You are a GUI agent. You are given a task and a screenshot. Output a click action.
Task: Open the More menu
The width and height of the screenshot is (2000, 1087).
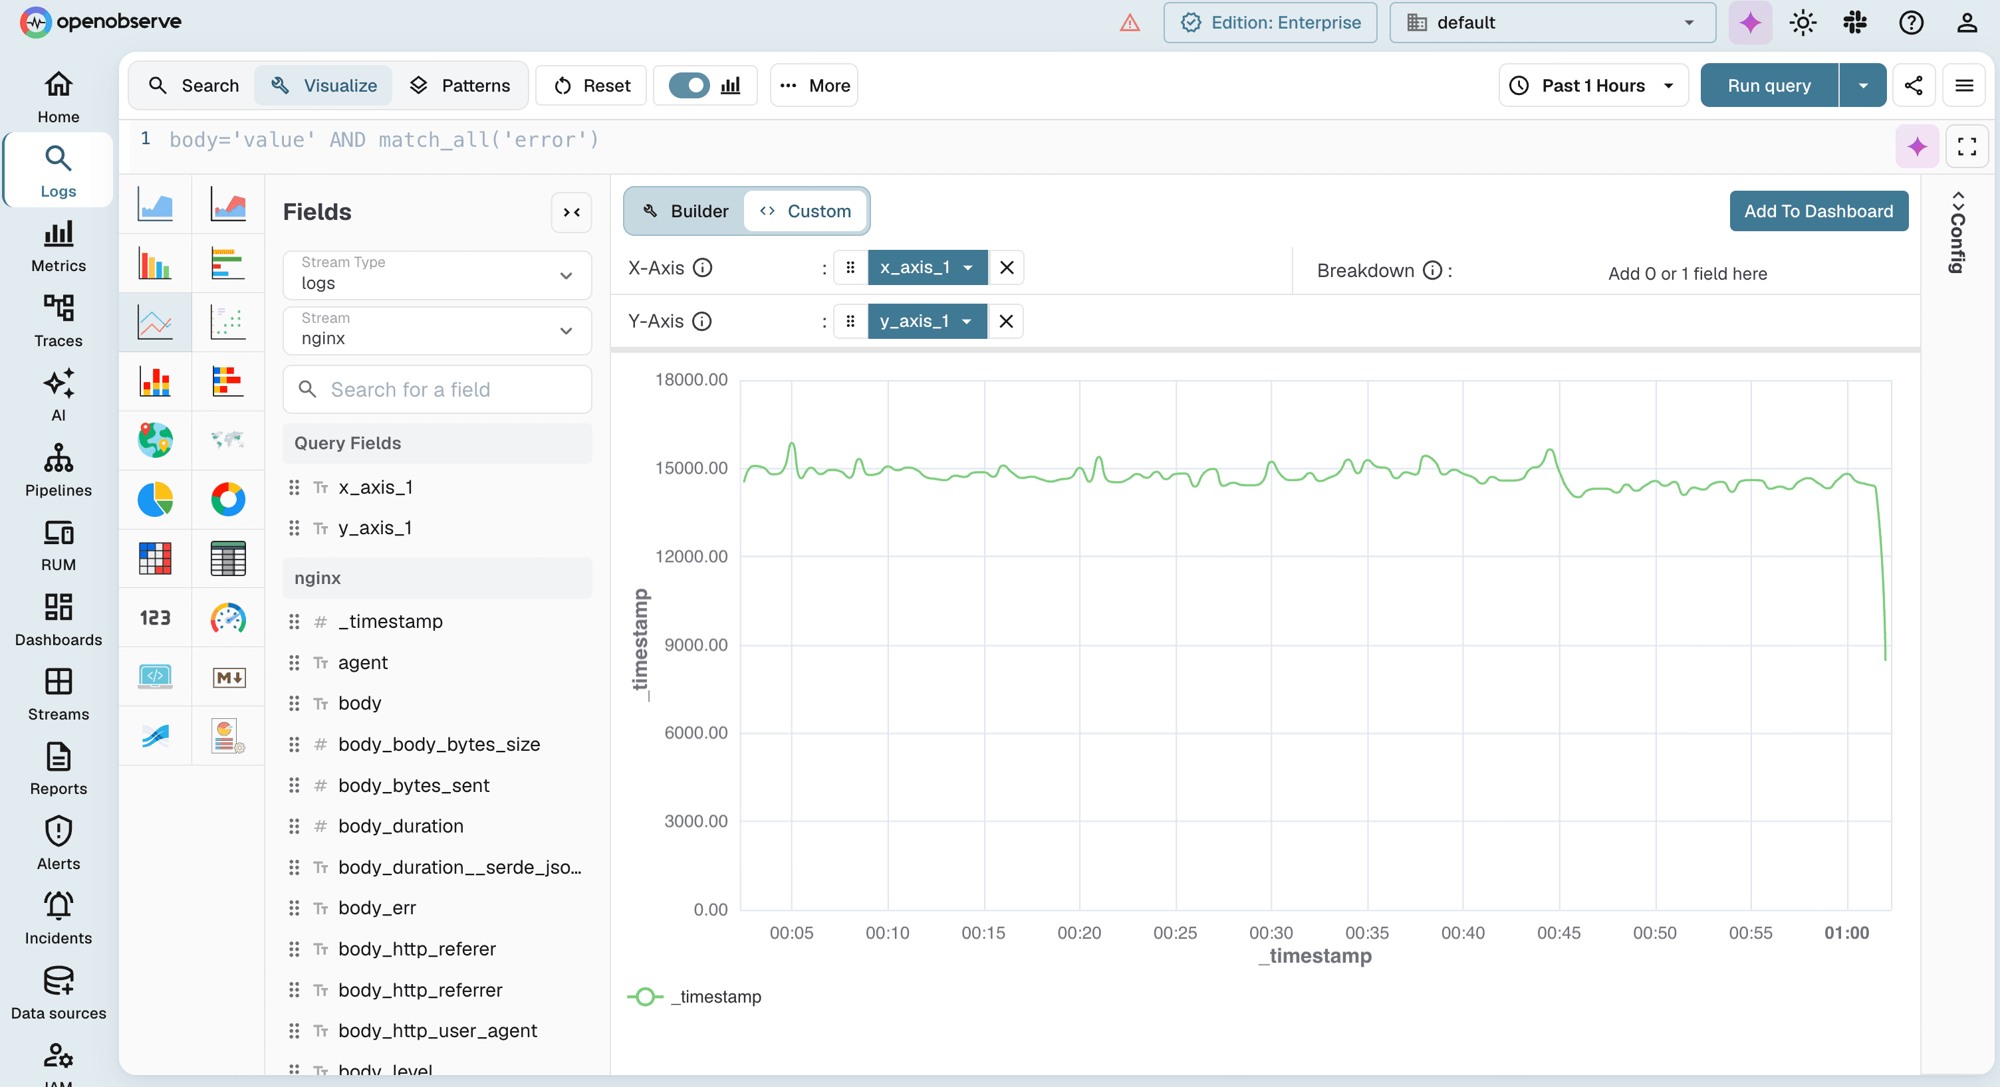(814, 85)
